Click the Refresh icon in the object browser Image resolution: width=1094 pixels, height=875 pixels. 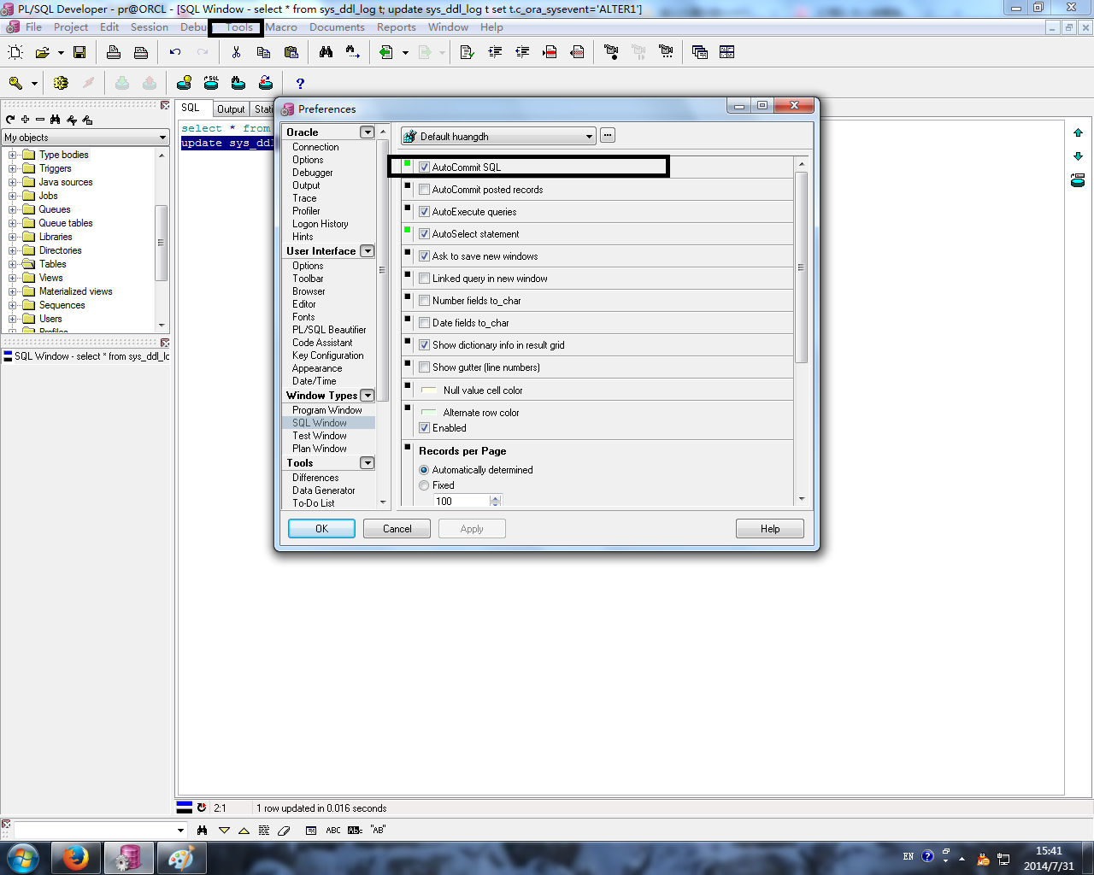pos(10,120)
